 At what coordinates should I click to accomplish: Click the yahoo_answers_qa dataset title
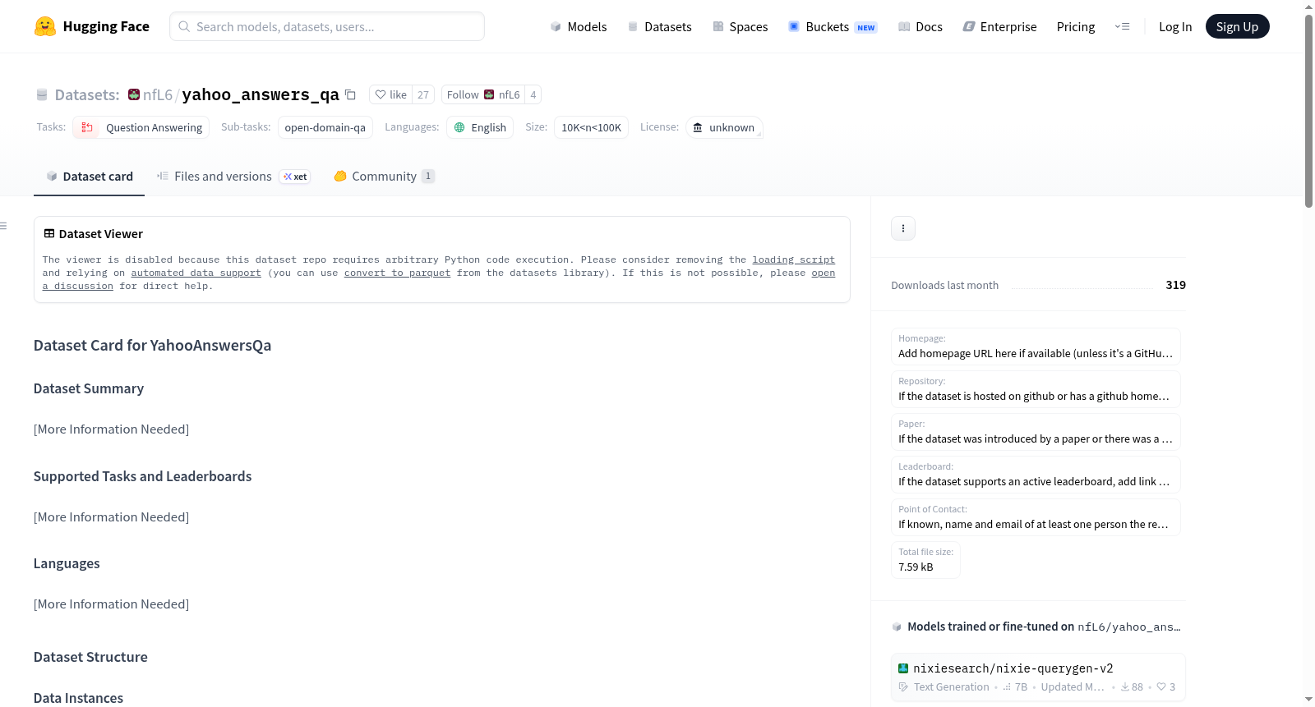(x=261, y=94)
